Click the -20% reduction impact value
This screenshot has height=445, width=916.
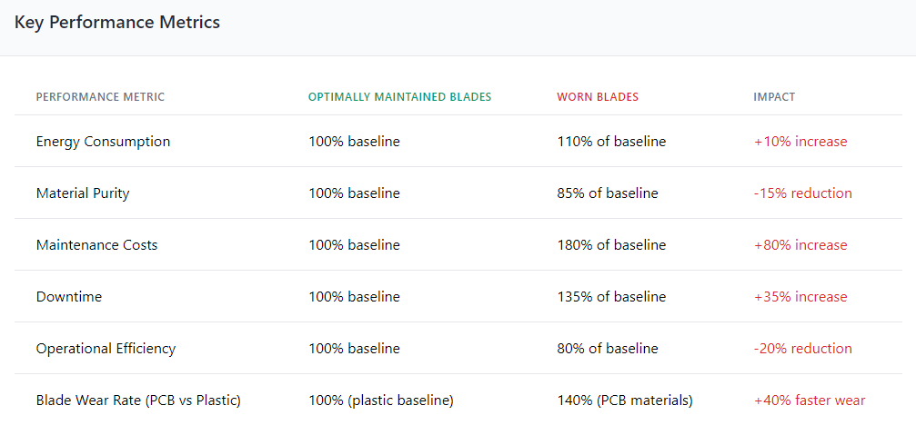click(x=802, y=349)
